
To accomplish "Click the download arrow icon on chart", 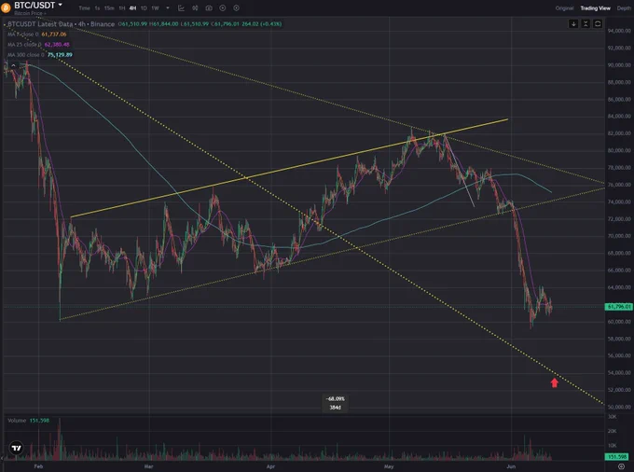I will (573, 24).
